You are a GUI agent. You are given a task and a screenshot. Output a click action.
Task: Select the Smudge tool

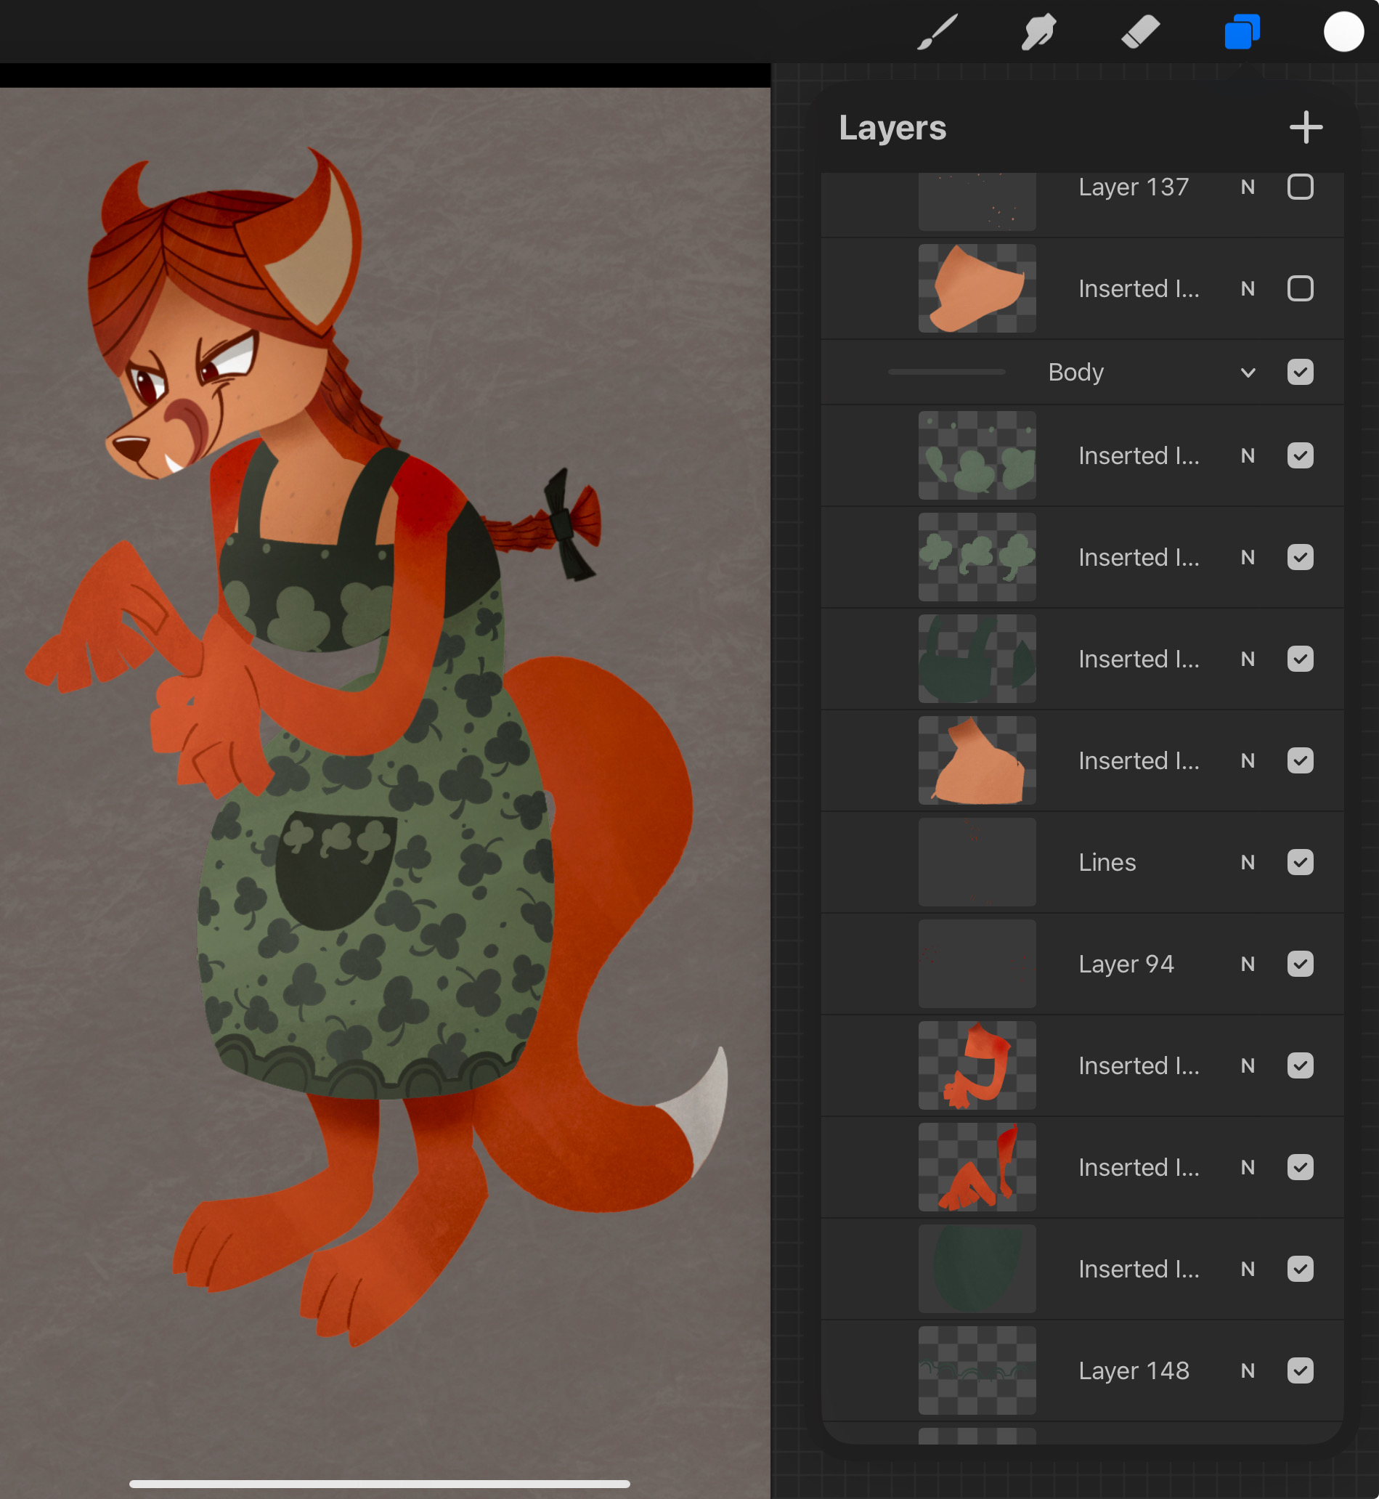[1038, 32]
